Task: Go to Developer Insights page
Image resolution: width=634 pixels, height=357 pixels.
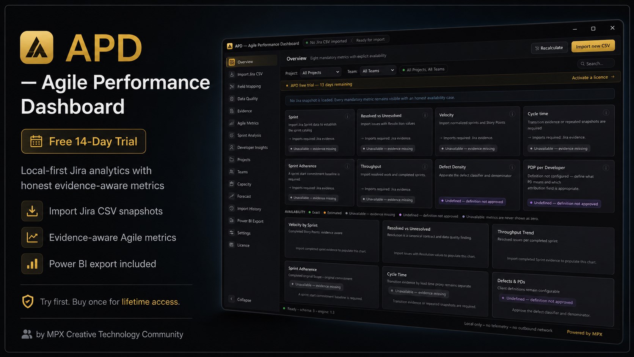Action: pos(252,147)
